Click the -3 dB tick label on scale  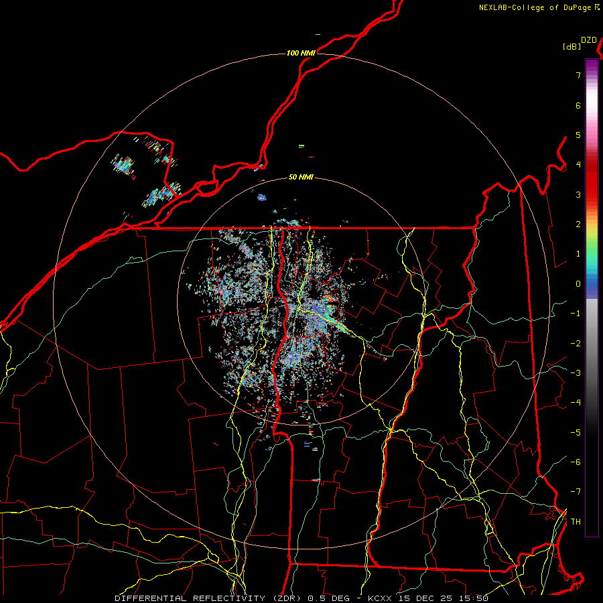576,373
